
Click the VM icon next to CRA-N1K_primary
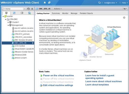pos(13,34)
